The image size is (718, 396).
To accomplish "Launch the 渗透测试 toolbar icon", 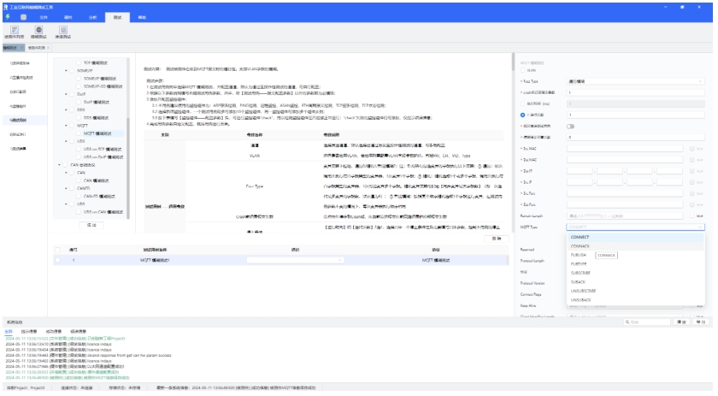I will (x=64, y=32).
